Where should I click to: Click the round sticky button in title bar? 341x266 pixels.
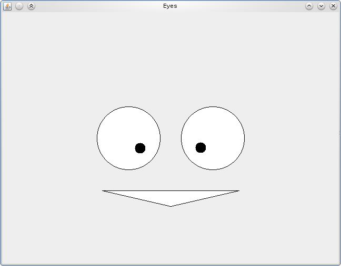(x=19, y=6)
